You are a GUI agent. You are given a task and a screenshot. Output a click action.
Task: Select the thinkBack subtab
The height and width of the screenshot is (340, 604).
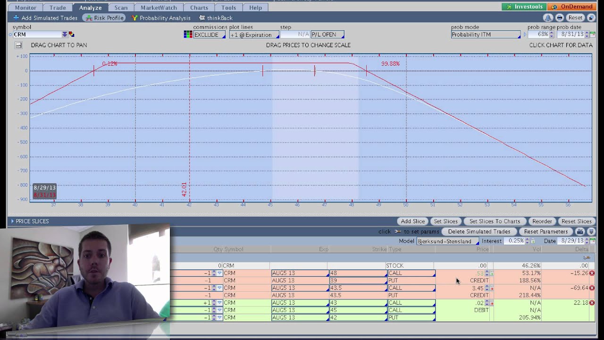click(216, 18)
